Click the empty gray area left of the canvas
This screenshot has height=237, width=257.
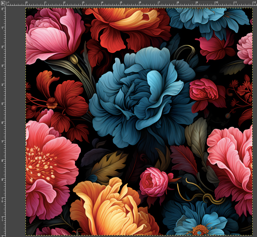click(x=15, y=126)
